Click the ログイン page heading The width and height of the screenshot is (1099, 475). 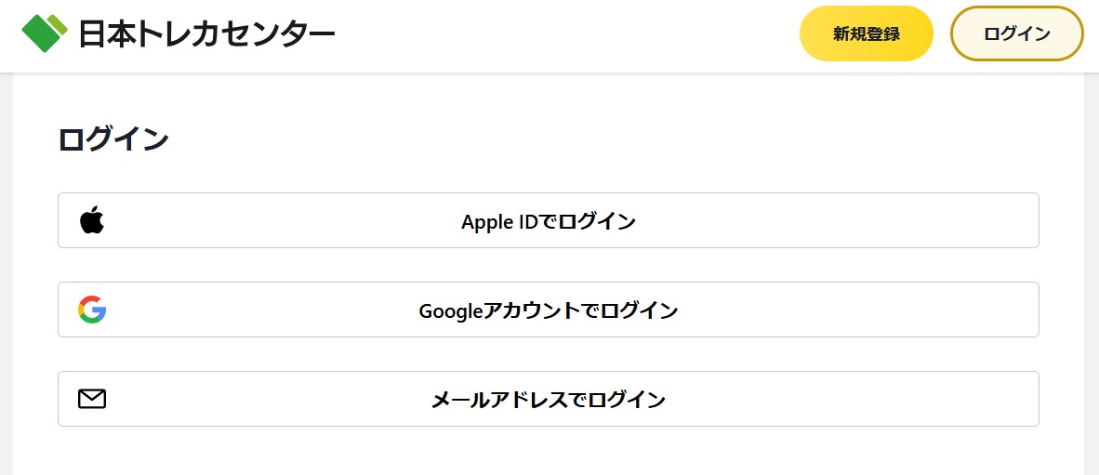113,139
